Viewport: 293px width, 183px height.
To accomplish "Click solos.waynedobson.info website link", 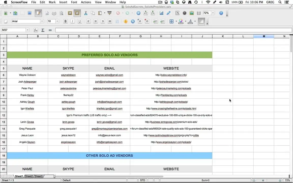I will [x=171, y=75].
